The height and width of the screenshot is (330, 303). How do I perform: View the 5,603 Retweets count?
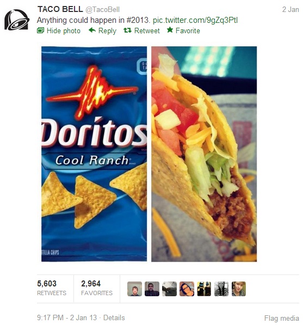[52, 288]
